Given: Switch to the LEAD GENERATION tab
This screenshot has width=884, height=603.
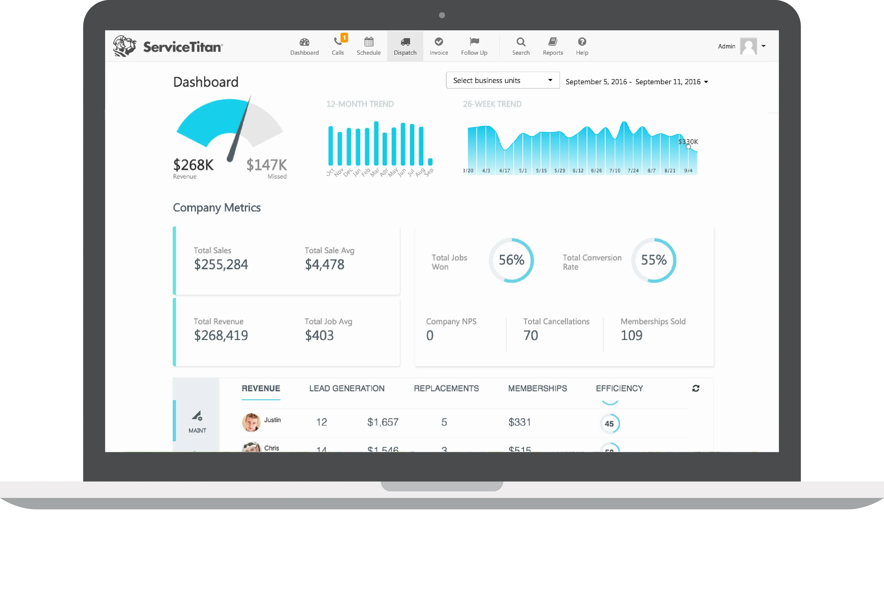Looking at the screenshot, I should [346, 388].
